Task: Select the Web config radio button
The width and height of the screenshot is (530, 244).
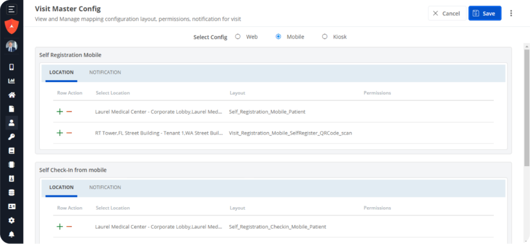Action: (x=238, y=37)
